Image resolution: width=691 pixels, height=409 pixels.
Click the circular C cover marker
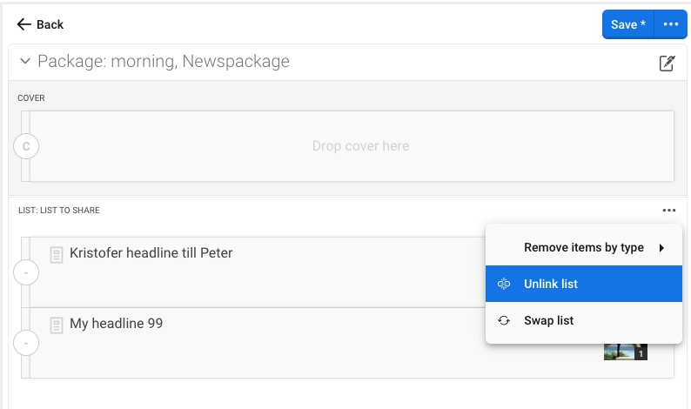tap(26, 146)
